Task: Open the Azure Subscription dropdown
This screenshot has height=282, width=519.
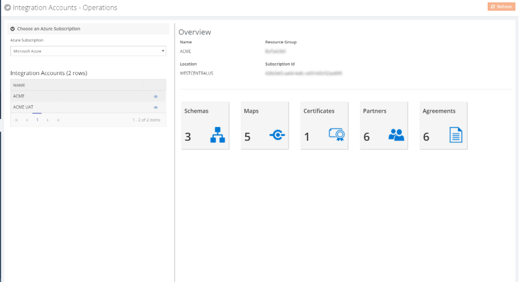Action: coord(88,51)
